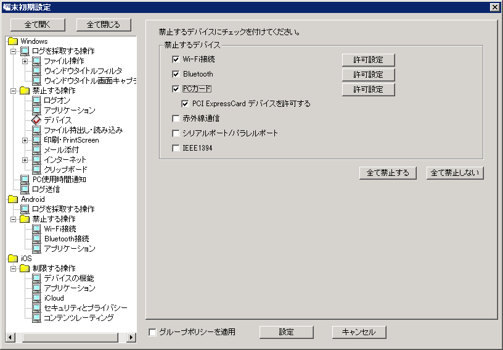The height and width of the screenshot is (350, 503).
Task: Click the 全て禁止しない button
Action: [x=455, y=173]
